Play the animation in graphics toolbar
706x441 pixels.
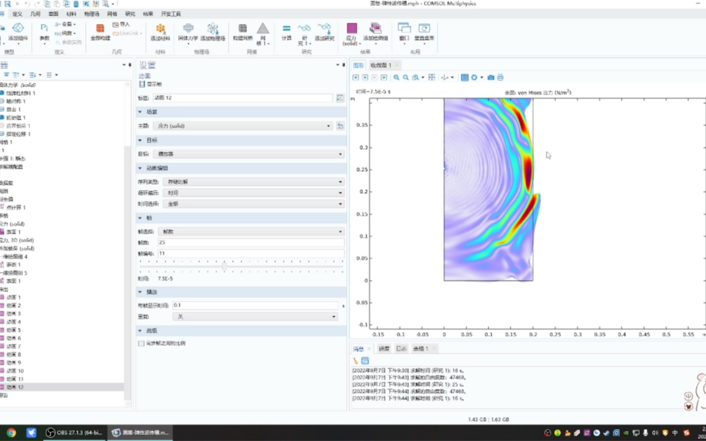click(x=365, y=78)
